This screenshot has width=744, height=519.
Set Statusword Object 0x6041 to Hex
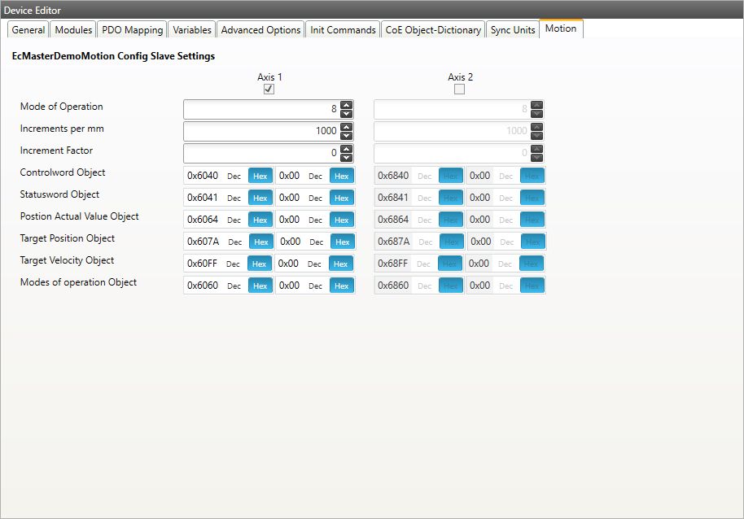click(260, 198)
